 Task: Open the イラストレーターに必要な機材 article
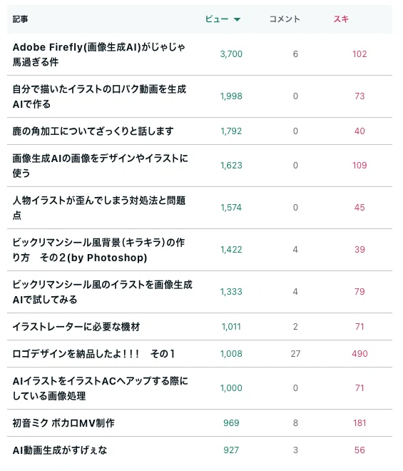coord(76,327)
